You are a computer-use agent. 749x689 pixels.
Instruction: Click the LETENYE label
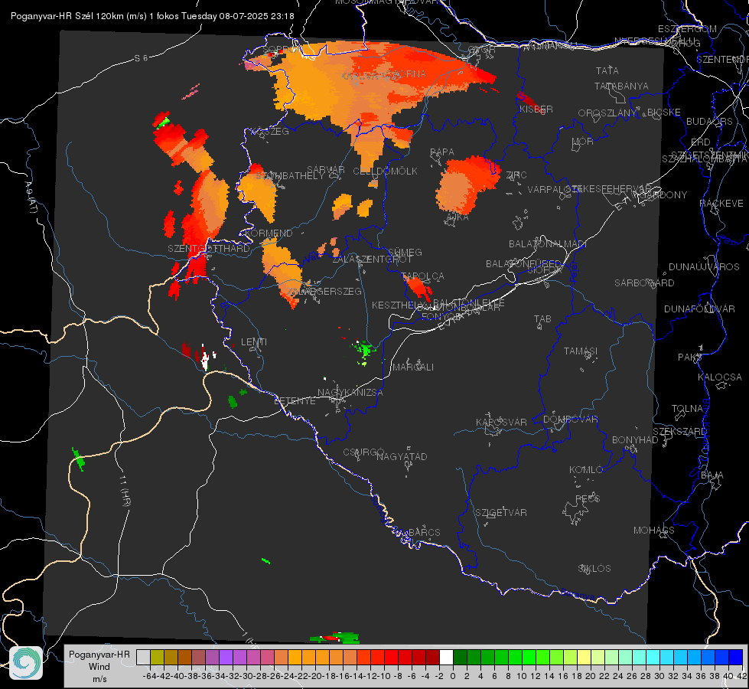pyautogui.click(x=295, y=401)
